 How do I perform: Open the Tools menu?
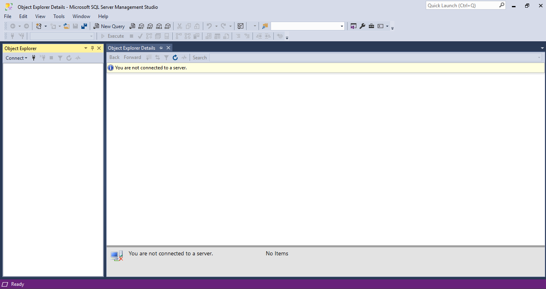click(59, 16)
